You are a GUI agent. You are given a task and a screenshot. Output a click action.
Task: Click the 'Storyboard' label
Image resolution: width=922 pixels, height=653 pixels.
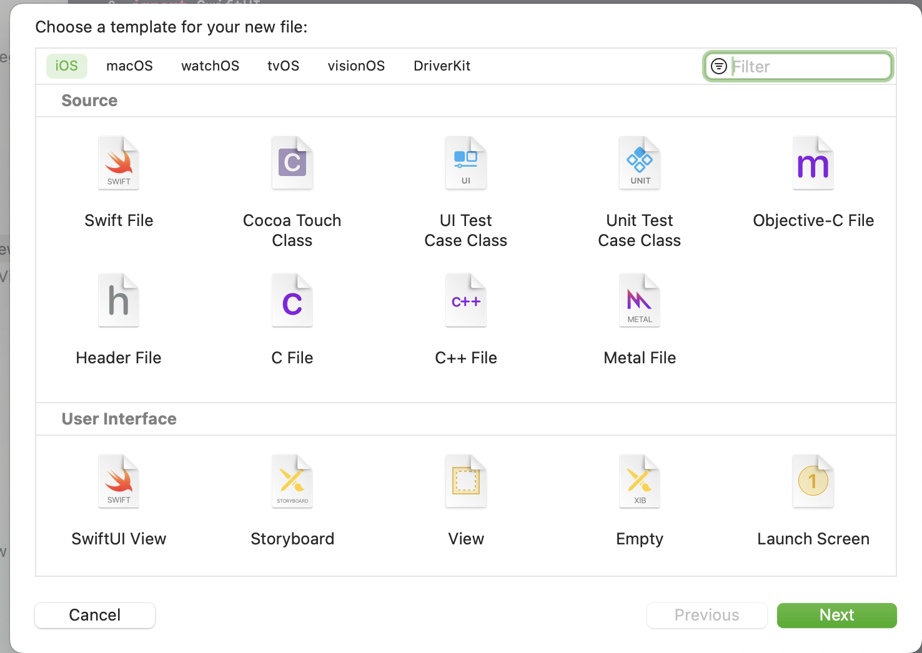pos(292,539)
